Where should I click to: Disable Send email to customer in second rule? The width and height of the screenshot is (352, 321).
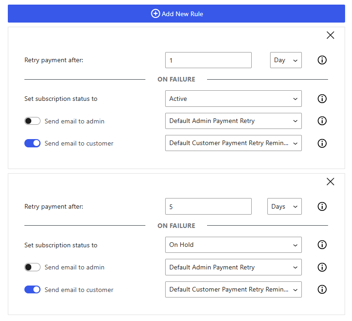(x=33, y=290)
